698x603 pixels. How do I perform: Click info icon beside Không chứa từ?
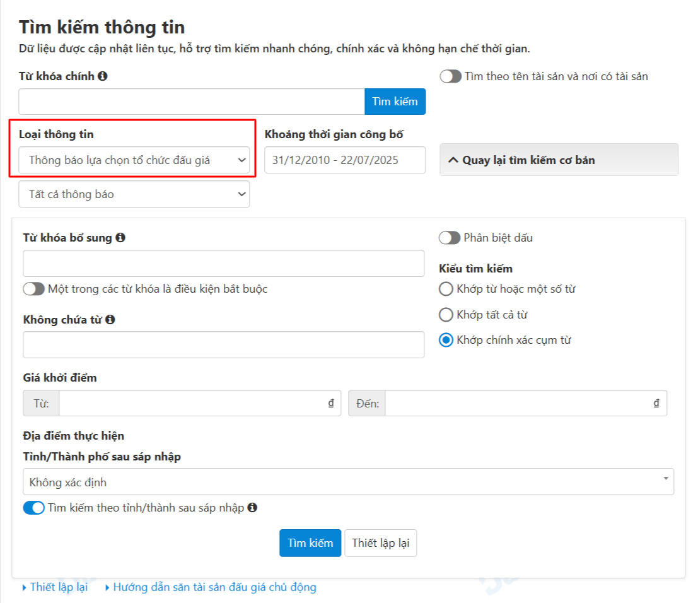point(110,319)
